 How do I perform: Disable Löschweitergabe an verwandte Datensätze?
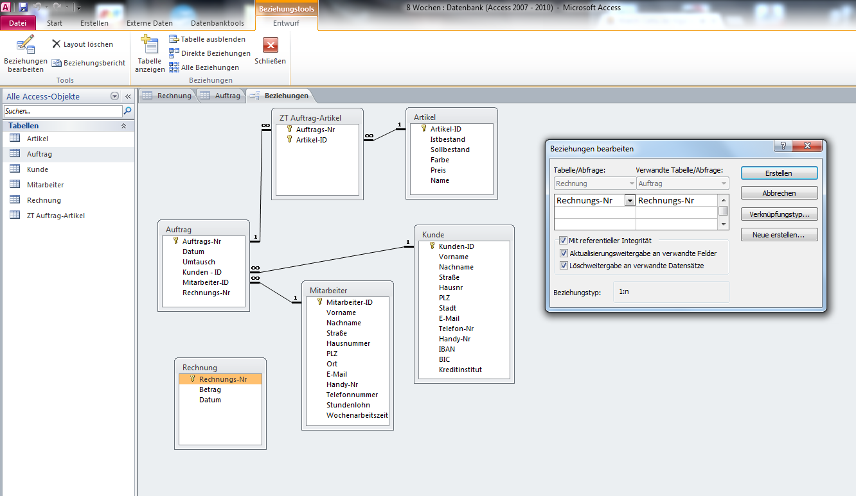[x=563, y=266]
